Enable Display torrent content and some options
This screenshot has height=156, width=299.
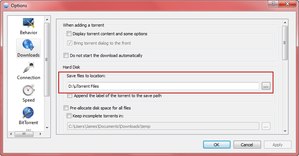pos(69,34)
